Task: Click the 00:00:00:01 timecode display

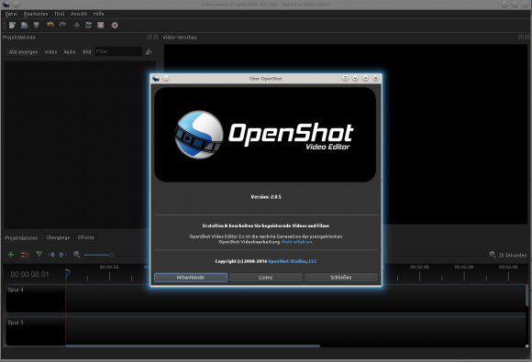Action: coord(30,274)
